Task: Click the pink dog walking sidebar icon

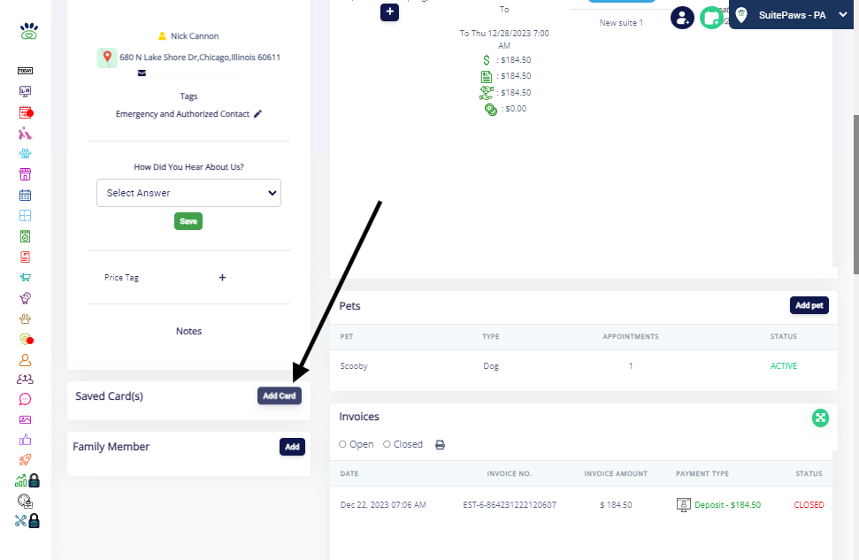Action: tap(25, 134)
